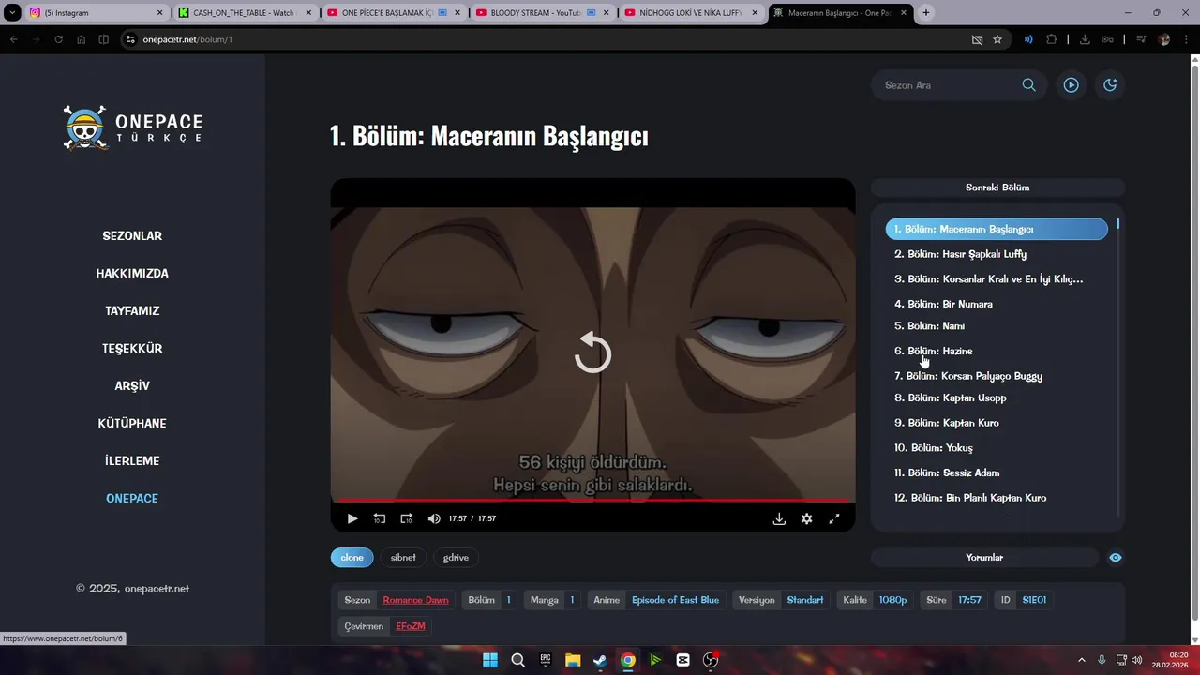
Task: Reload the page with browser refresh icon
Action: [x=59, y=39]
